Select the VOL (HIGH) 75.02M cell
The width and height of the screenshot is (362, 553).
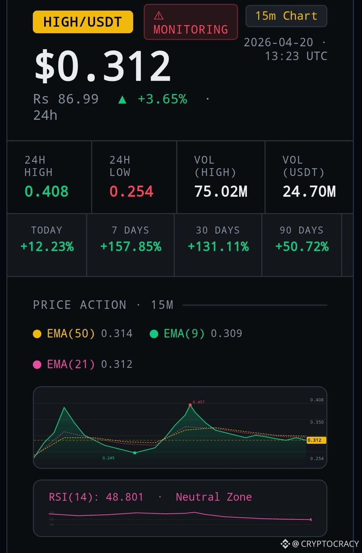[221, 177]
